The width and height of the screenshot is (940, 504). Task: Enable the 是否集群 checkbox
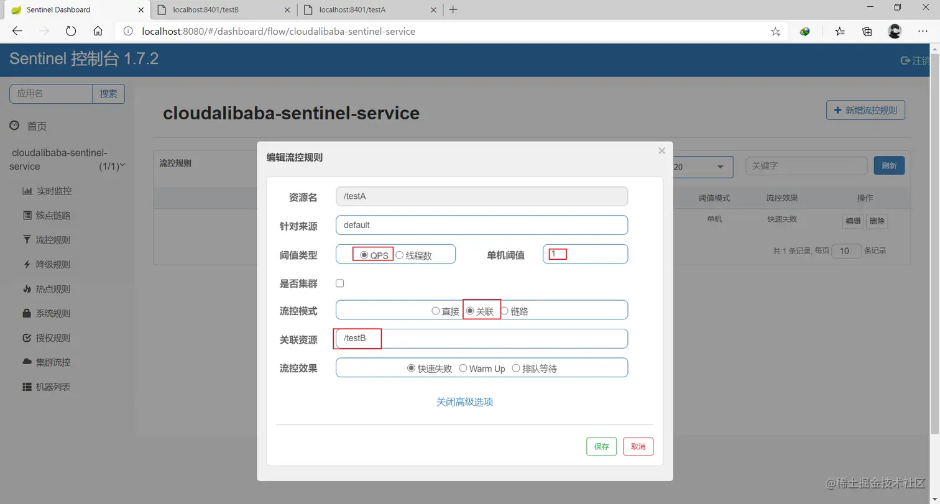[x=339, y=283]
